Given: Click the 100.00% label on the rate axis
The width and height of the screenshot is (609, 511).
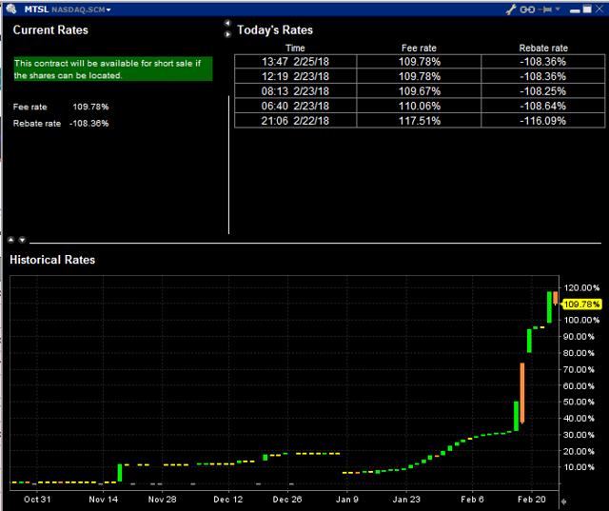Looking at the screenshot, I should coord(581,321).
